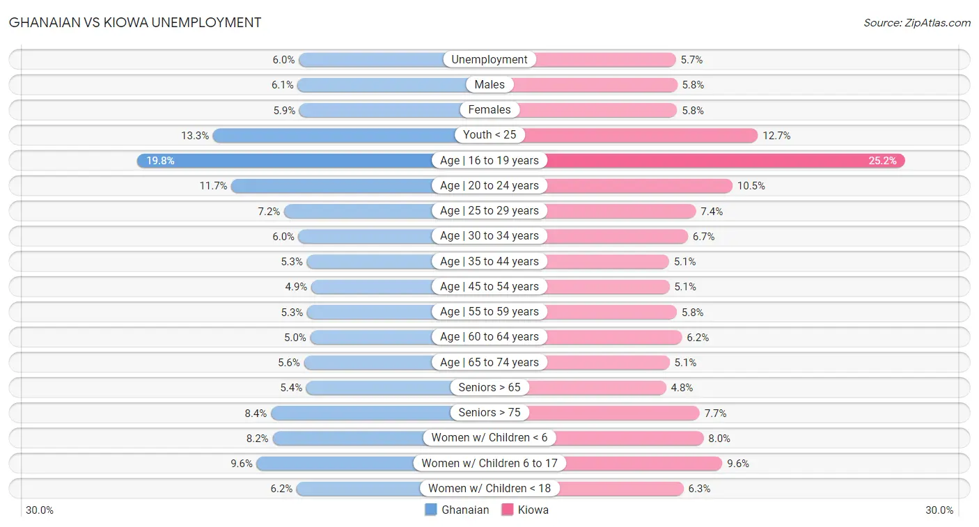Toggle the Ghanaian legend label

pos(465,510)
